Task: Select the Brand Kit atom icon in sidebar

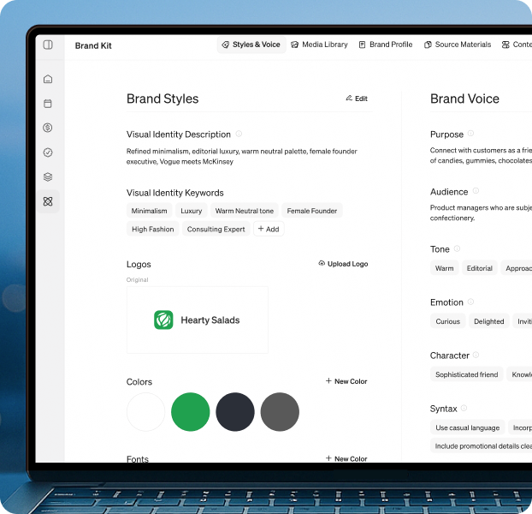Action: [x=48, y=201]
